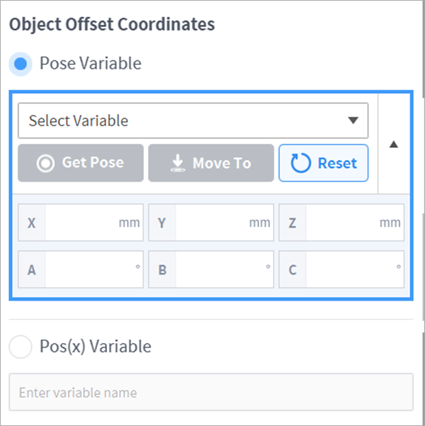Click the Pos(x) Variable label text
425x426 pixels.
[95, 346]
